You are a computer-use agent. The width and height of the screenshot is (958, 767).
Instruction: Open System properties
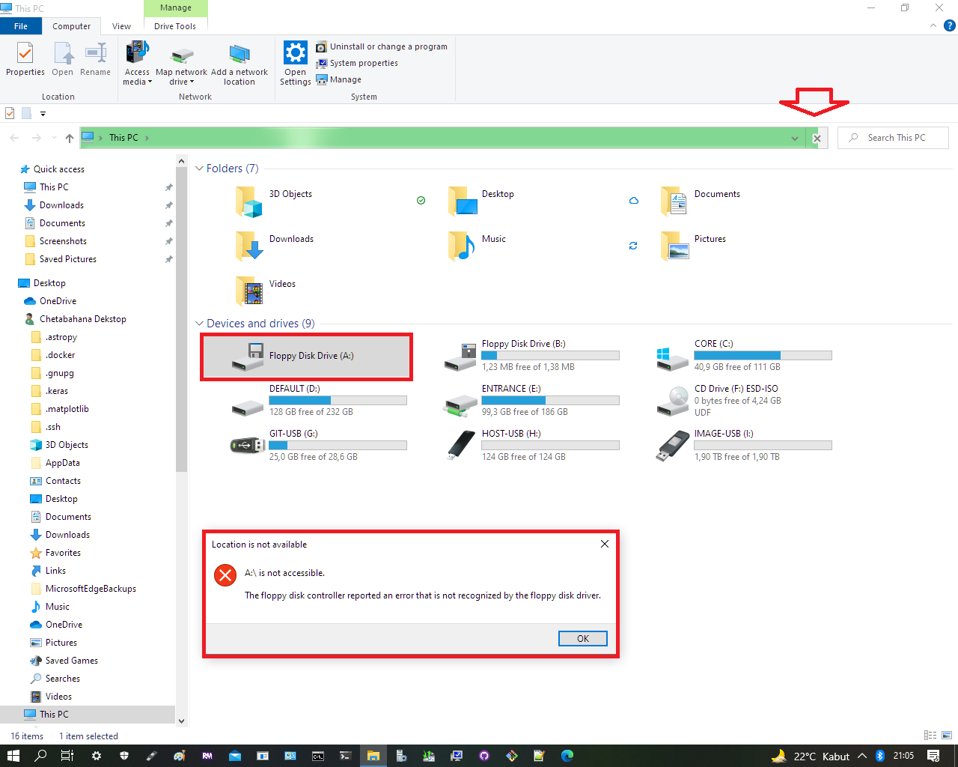pyautogui.click(x=357, y=63)
